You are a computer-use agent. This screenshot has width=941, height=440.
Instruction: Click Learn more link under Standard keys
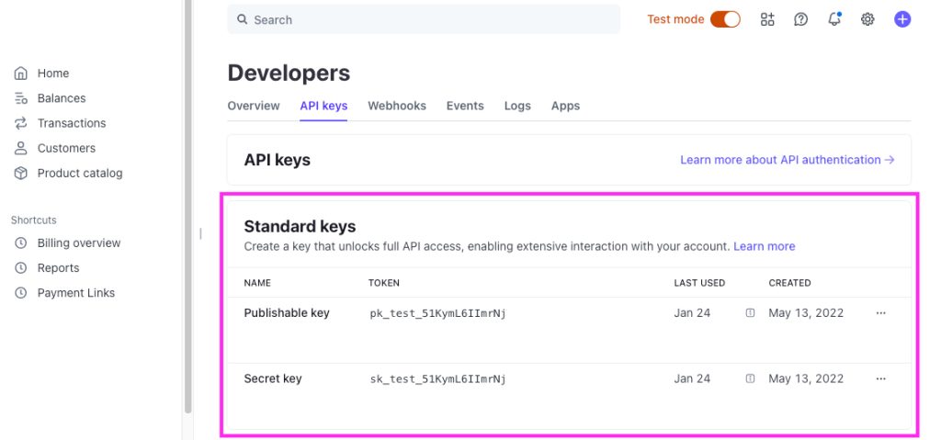click(764, 246)
